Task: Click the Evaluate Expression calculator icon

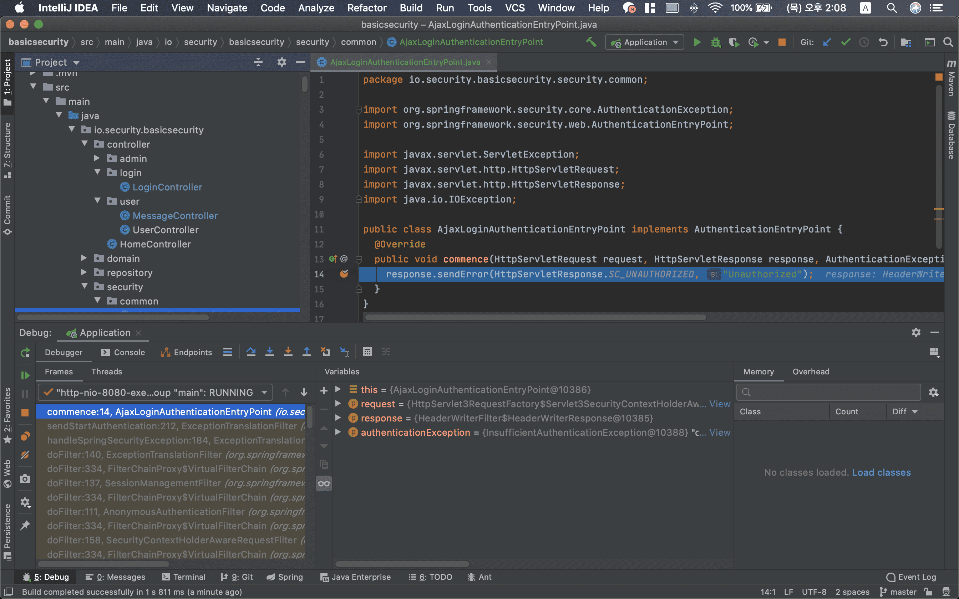Action: coord(367,352)
